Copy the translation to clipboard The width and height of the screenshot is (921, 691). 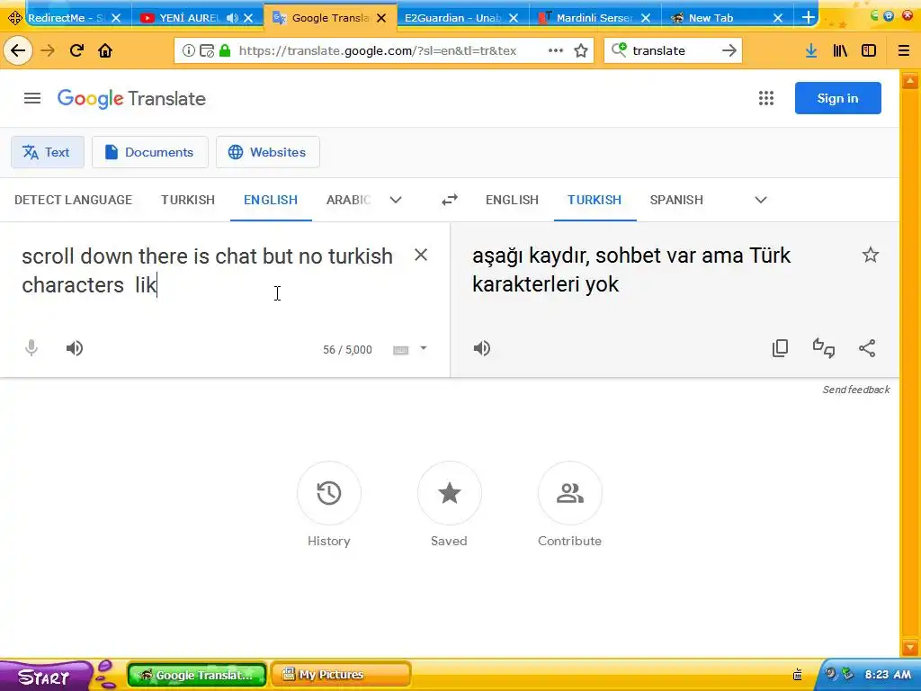pos(780,348)
